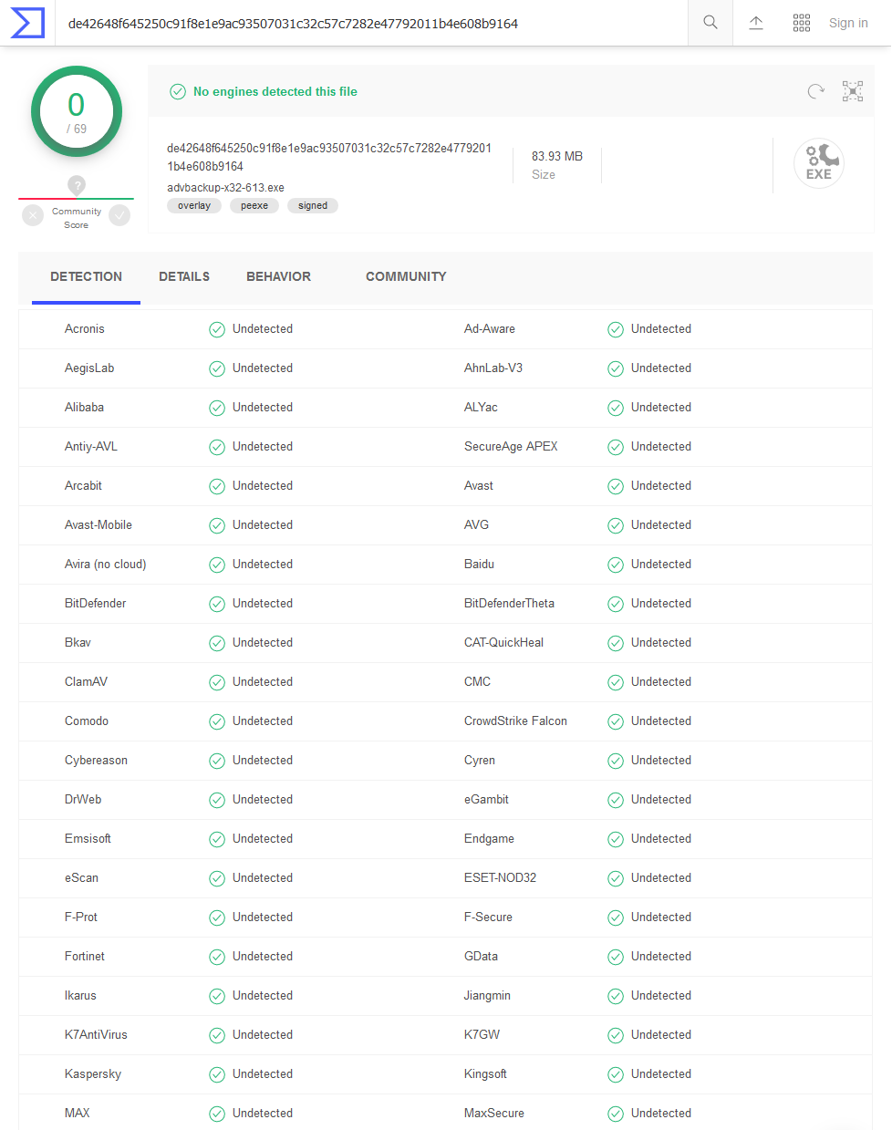This screenshot has height=1130, width=892.
Task: Click the community score question mark
Action: pos(77,185)
